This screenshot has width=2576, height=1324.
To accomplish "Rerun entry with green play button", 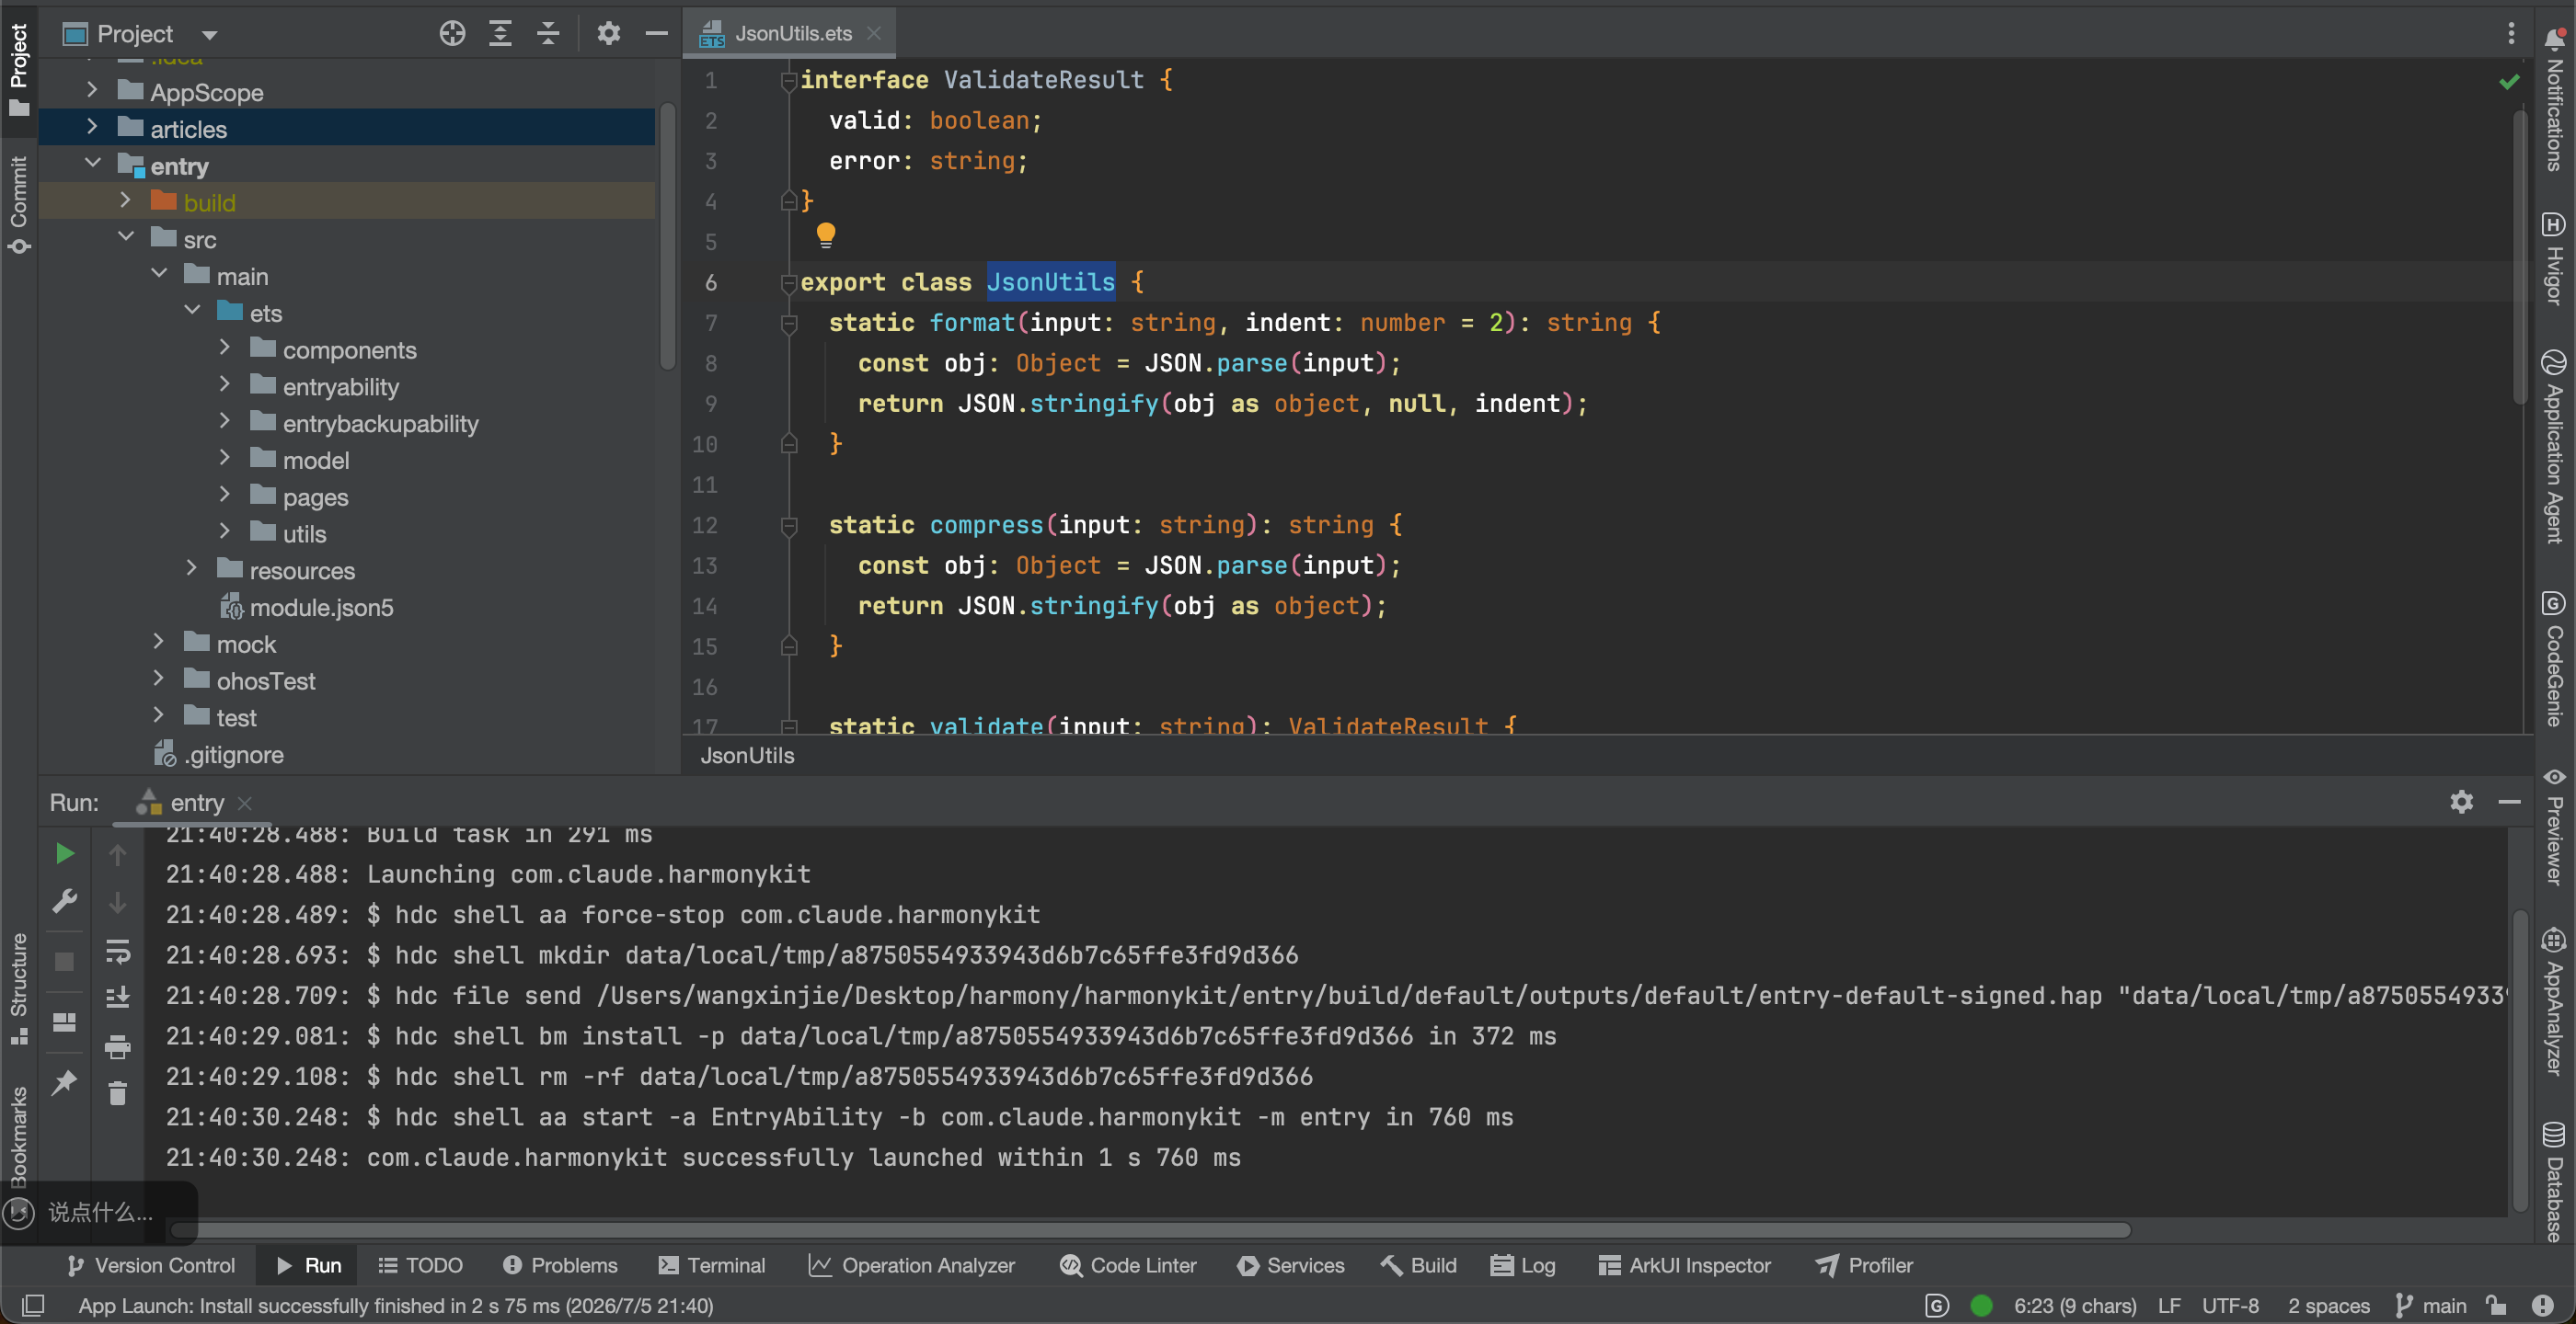I will (x=64, y=852).
